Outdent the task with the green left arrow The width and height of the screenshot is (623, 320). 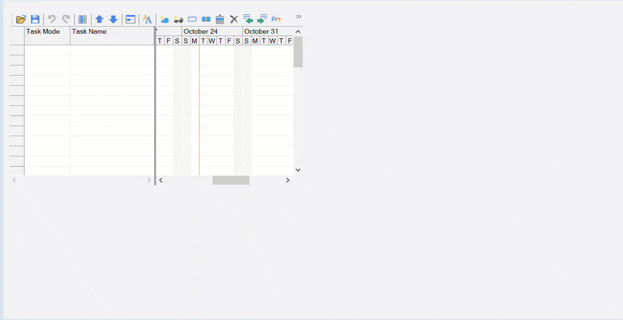248,19
